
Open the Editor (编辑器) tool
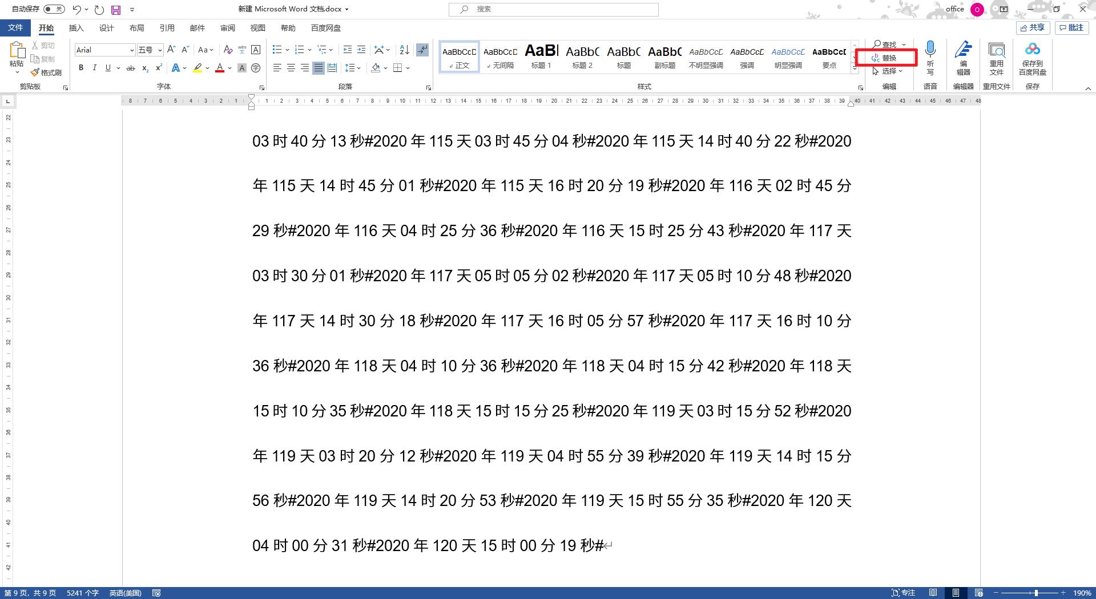coord(964,58)
